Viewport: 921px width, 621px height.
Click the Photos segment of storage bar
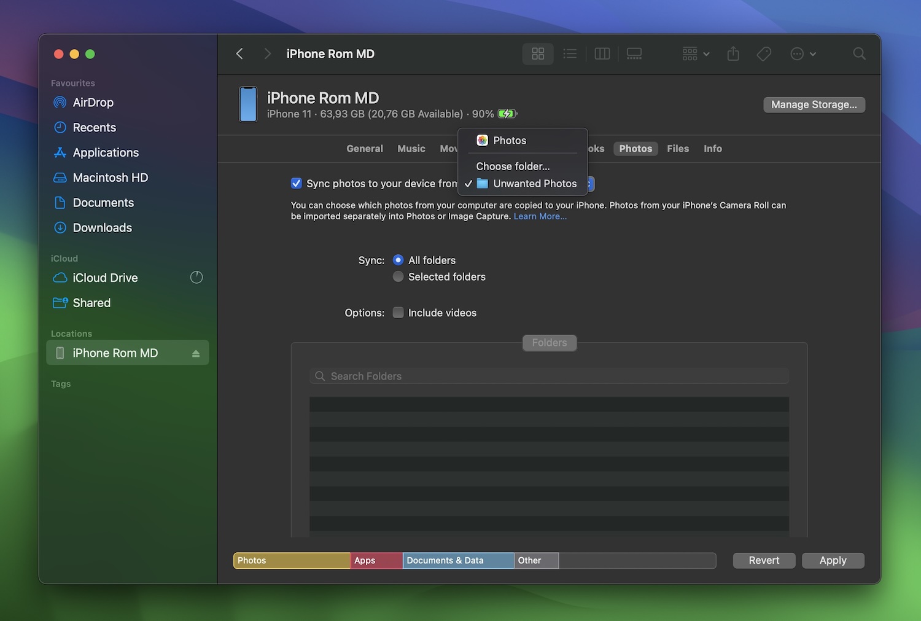[x=292, y=560]
